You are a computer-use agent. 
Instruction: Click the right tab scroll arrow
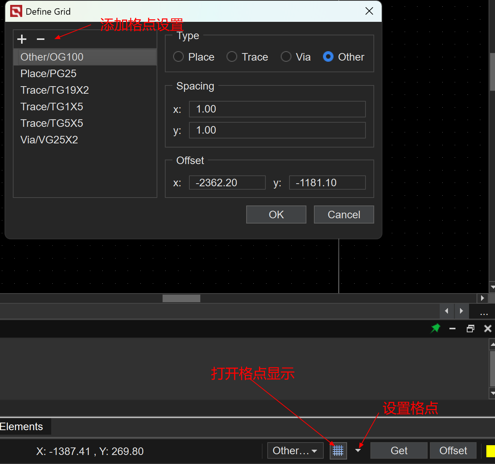click(x=461, y=311)
